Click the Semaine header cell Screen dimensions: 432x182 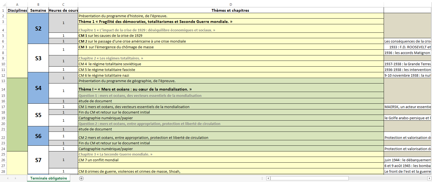(x=38, y=10)
